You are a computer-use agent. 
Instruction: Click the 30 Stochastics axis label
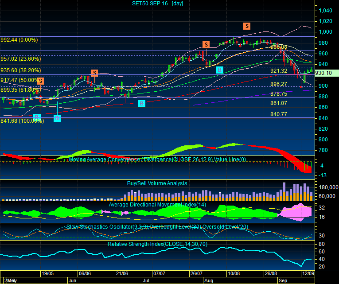click(322, 236)
